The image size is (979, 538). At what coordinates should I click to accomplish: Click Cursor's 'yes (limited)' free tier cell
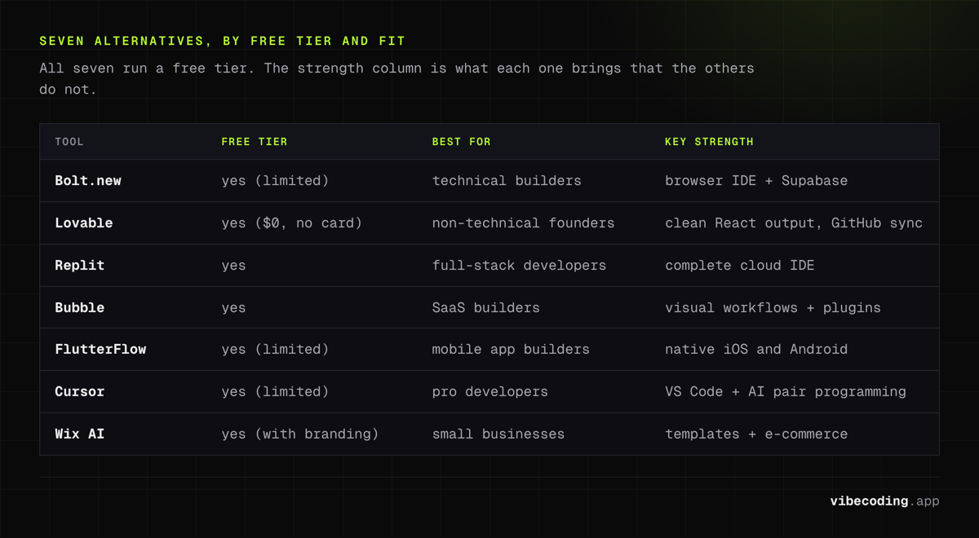pos(275,392)
